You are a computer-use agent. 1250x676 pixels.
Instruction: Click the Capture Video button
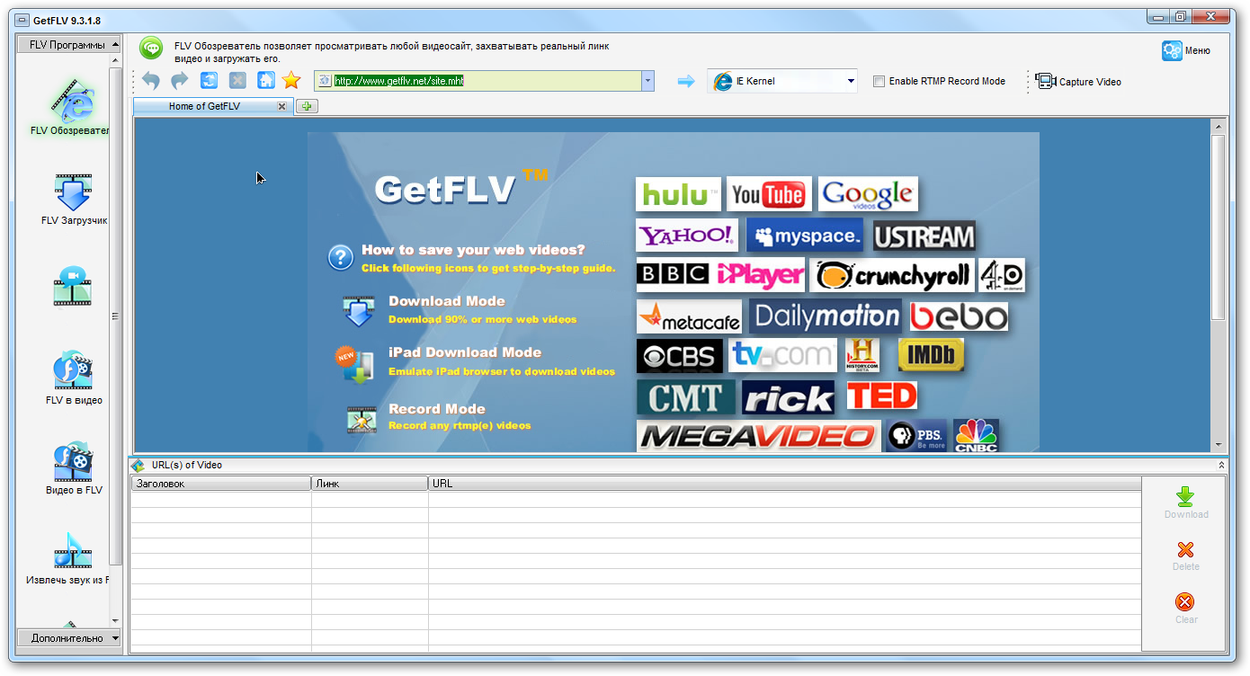pyautogui.click(x=1078, y=81)
